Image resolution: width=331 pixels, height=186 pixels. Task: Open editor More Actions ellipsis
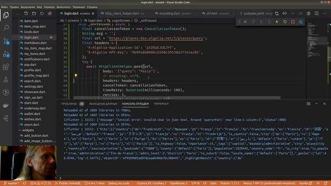click(324, 13)
